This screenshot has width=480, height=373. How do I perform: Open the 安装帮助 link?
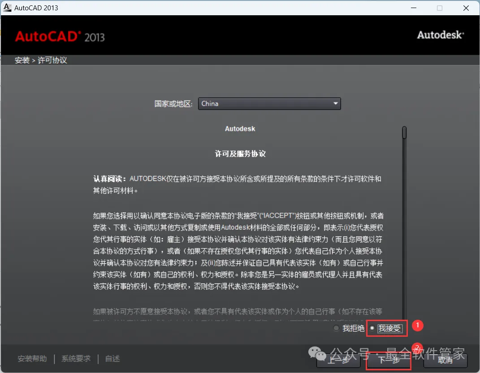click(x=32, y=359)
